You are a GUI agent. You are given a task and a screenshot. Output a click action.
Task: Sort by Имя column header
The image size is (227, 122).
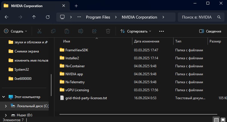[x=67, y=41]
